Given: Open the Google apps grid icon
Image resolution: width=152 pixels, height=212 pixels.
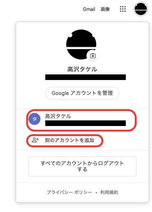Looking at the screenshot, I should (123, 9).
